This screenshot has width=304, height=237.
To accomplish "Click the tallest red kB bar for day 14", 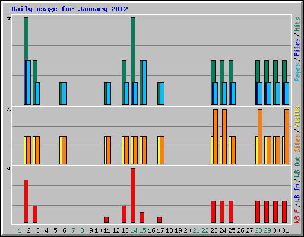I will (x=133, y=196).
